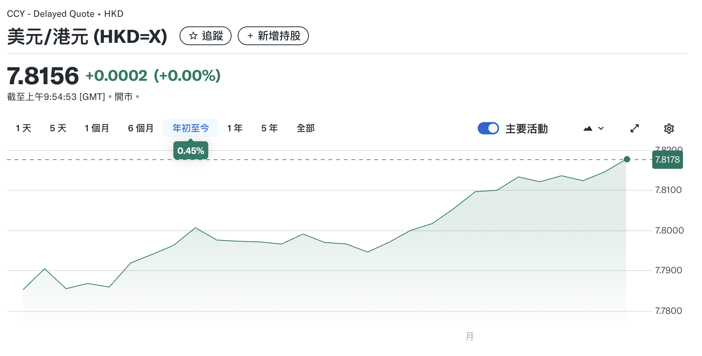Select the 1 天 time range tab
The height and width of the screenshot is (356, 702).
(x=23, y=128)
